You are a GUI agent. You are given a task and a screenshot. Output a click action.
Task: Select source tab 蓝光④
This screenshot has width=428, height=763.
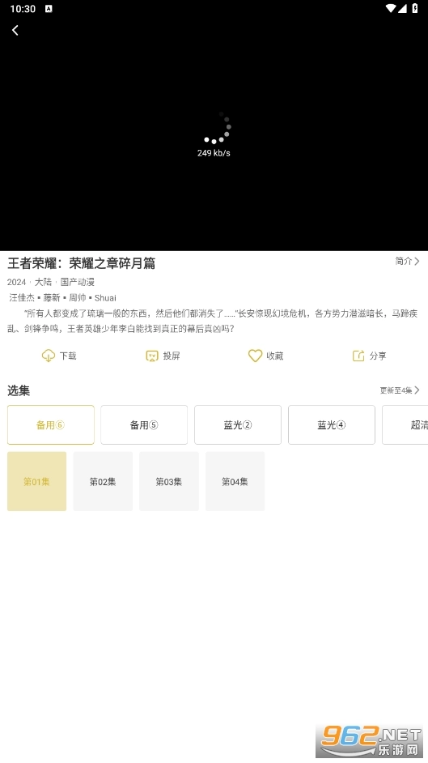tap(332, 424)
